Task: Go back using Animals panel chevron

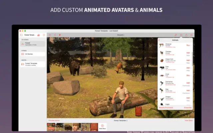Action: [x=159, y=40]
